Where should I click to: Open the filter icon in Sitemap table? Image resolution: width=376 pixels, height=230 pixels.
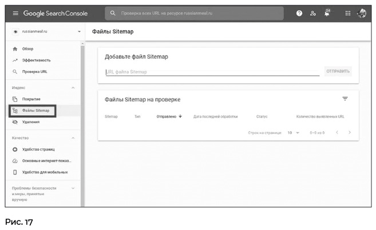click(x=345, y=99)
